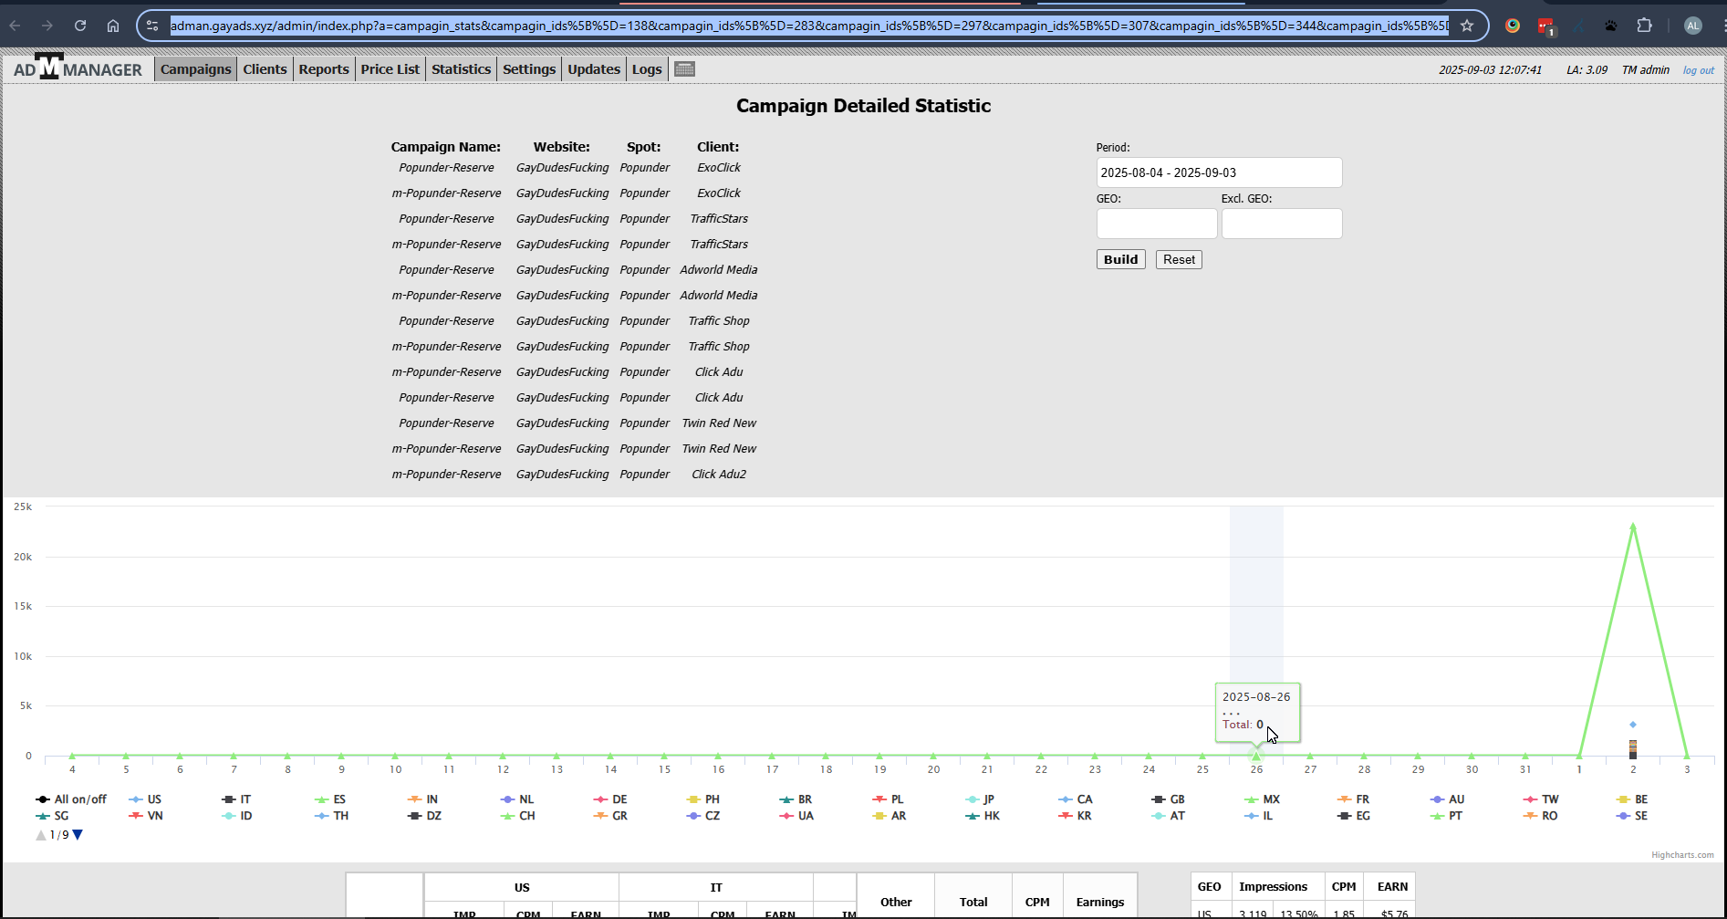Screen dimensions: 1727x919
Task: Bookmark this page with the star icon
Action: pos(1467,26)
